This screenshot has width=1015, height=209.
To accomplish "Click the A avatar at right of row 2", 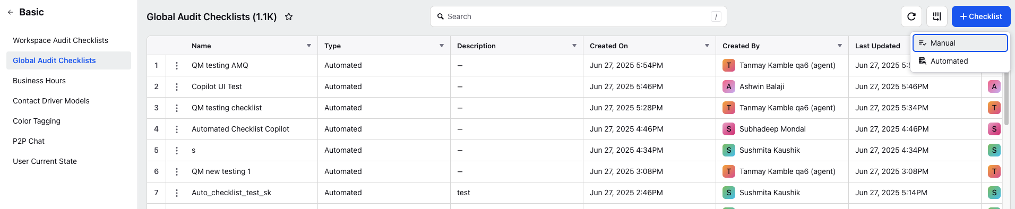I will click(994, 86).
